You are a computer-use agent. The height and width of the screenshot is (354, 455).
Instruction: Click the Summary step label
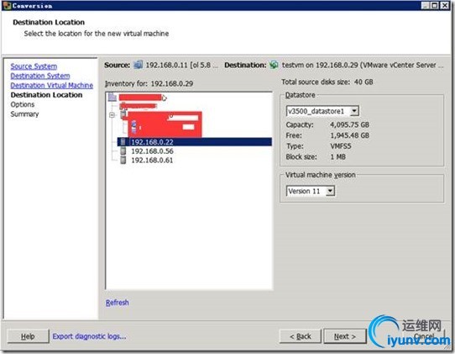24,114
